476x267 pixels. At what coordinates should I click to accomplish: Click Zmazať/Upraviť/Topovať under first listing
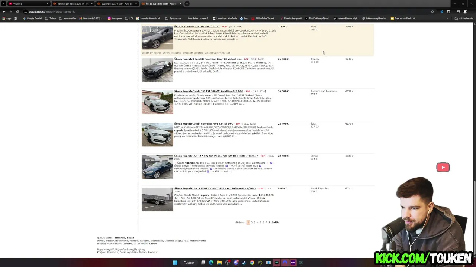coord(218,53)
